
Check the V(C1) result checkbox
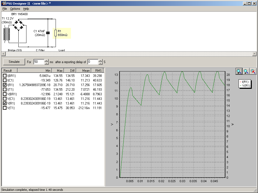pos(5,99)
